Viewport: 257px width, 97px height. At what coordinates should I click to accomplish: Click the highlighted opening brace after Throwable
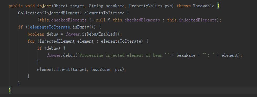[218, 6]
